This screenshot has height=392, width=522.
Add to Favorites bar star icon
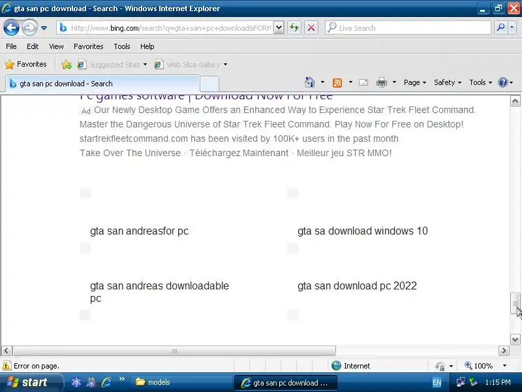(x=67, y=64)
